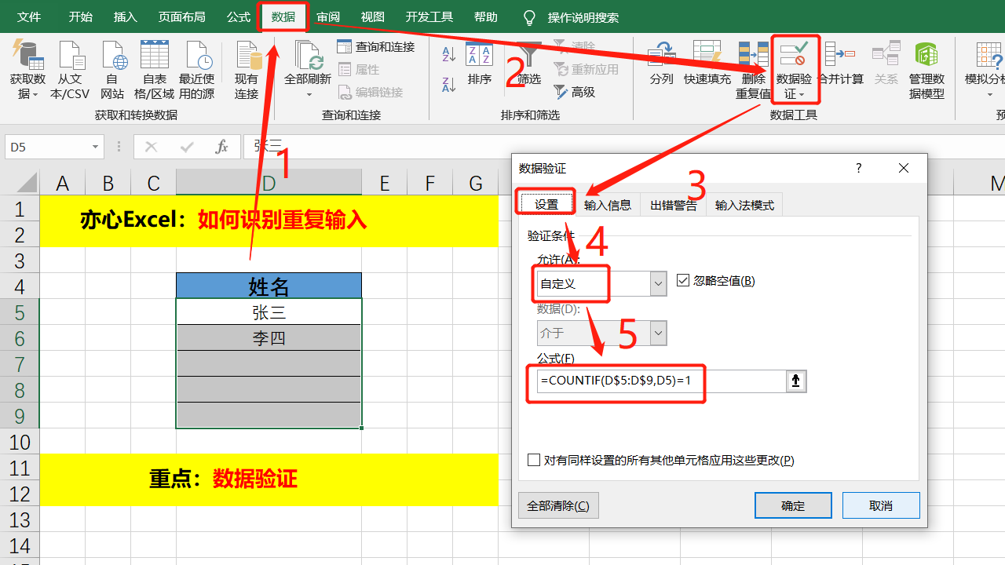Open the Name Box dropdown arrow

(x=95, y=147)
